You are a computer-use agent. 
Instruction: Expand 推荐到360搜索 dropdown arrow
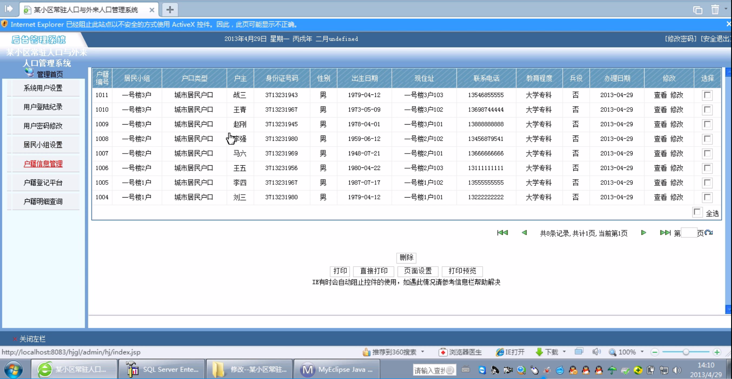(x=423, y=351)
